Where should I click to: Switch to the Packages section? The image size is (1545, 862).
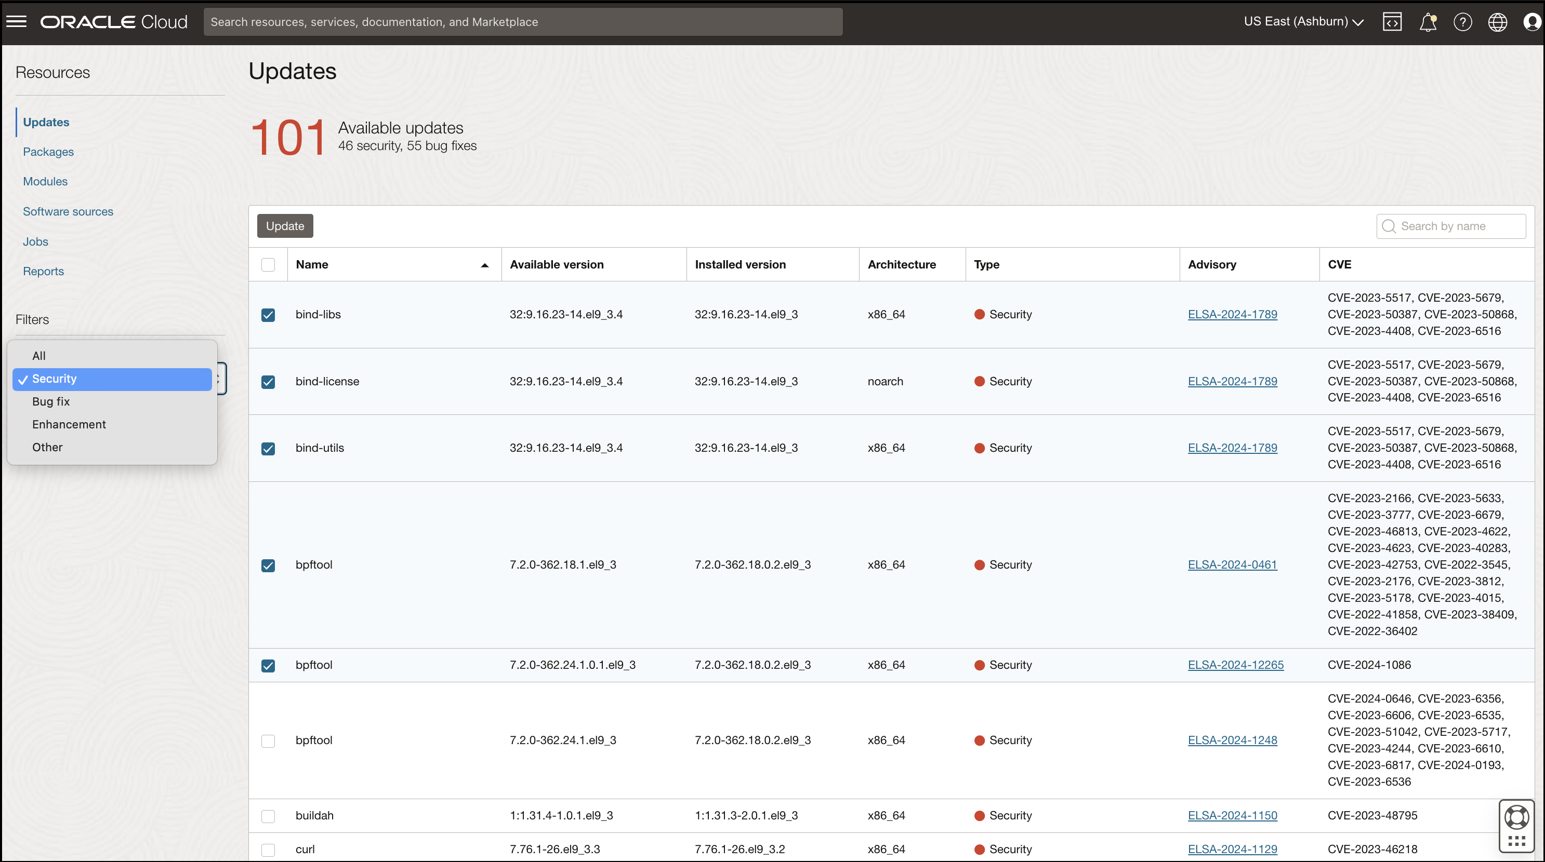[x=48, y=151]
